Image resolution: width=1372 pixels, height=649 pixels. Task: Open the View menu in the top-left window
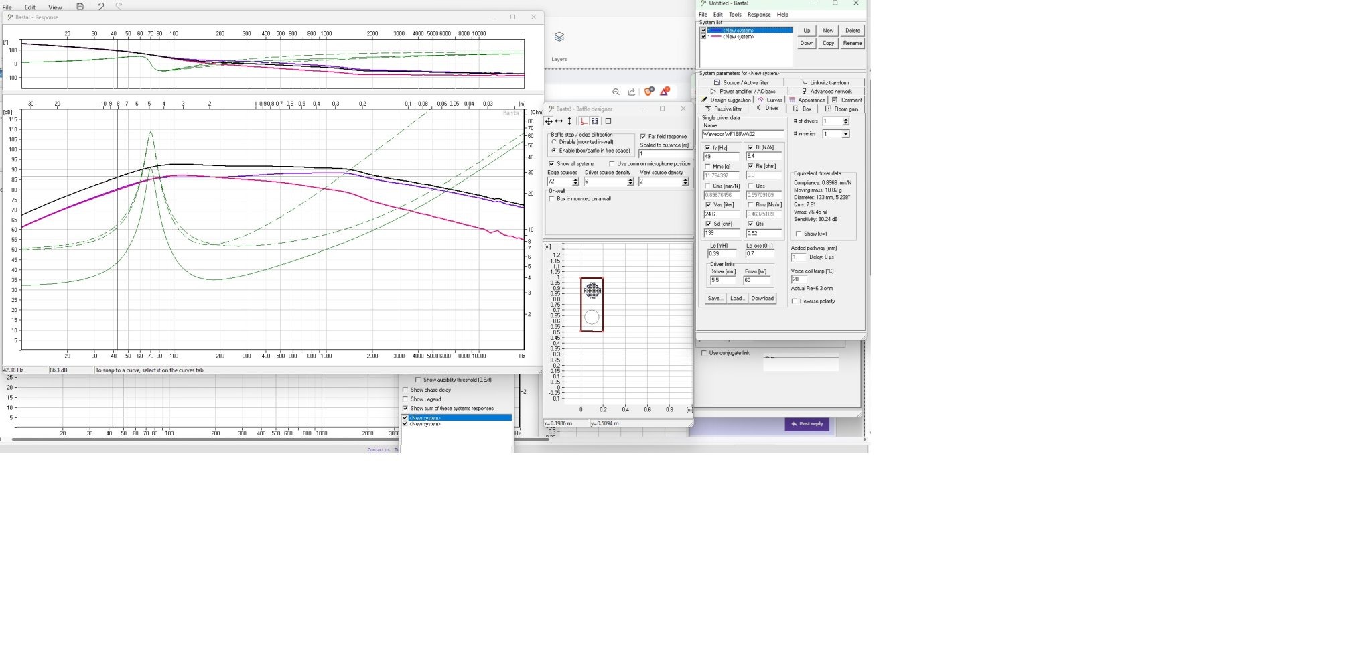pyautogui.click(x=55, y=7)
